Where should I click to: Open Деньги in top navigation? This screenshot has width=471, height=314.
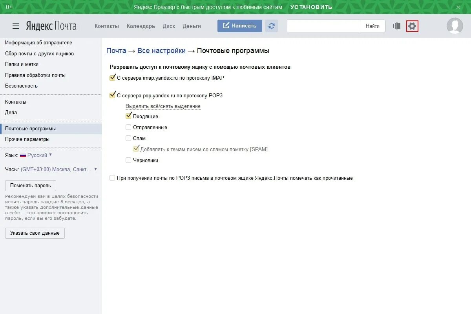192,26
